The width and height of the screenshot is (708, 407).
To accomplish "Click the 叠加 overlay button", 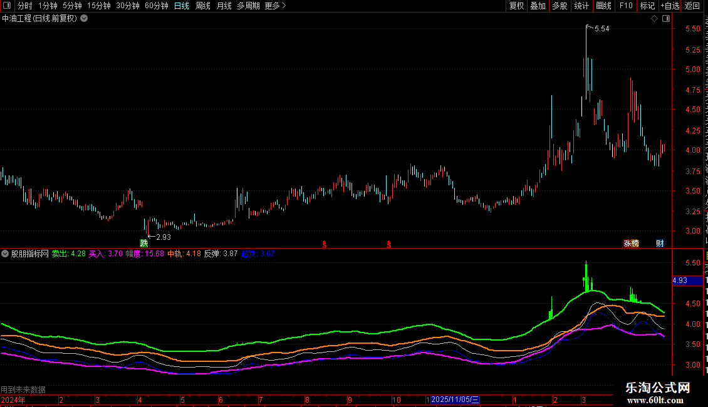I will 538,6.
